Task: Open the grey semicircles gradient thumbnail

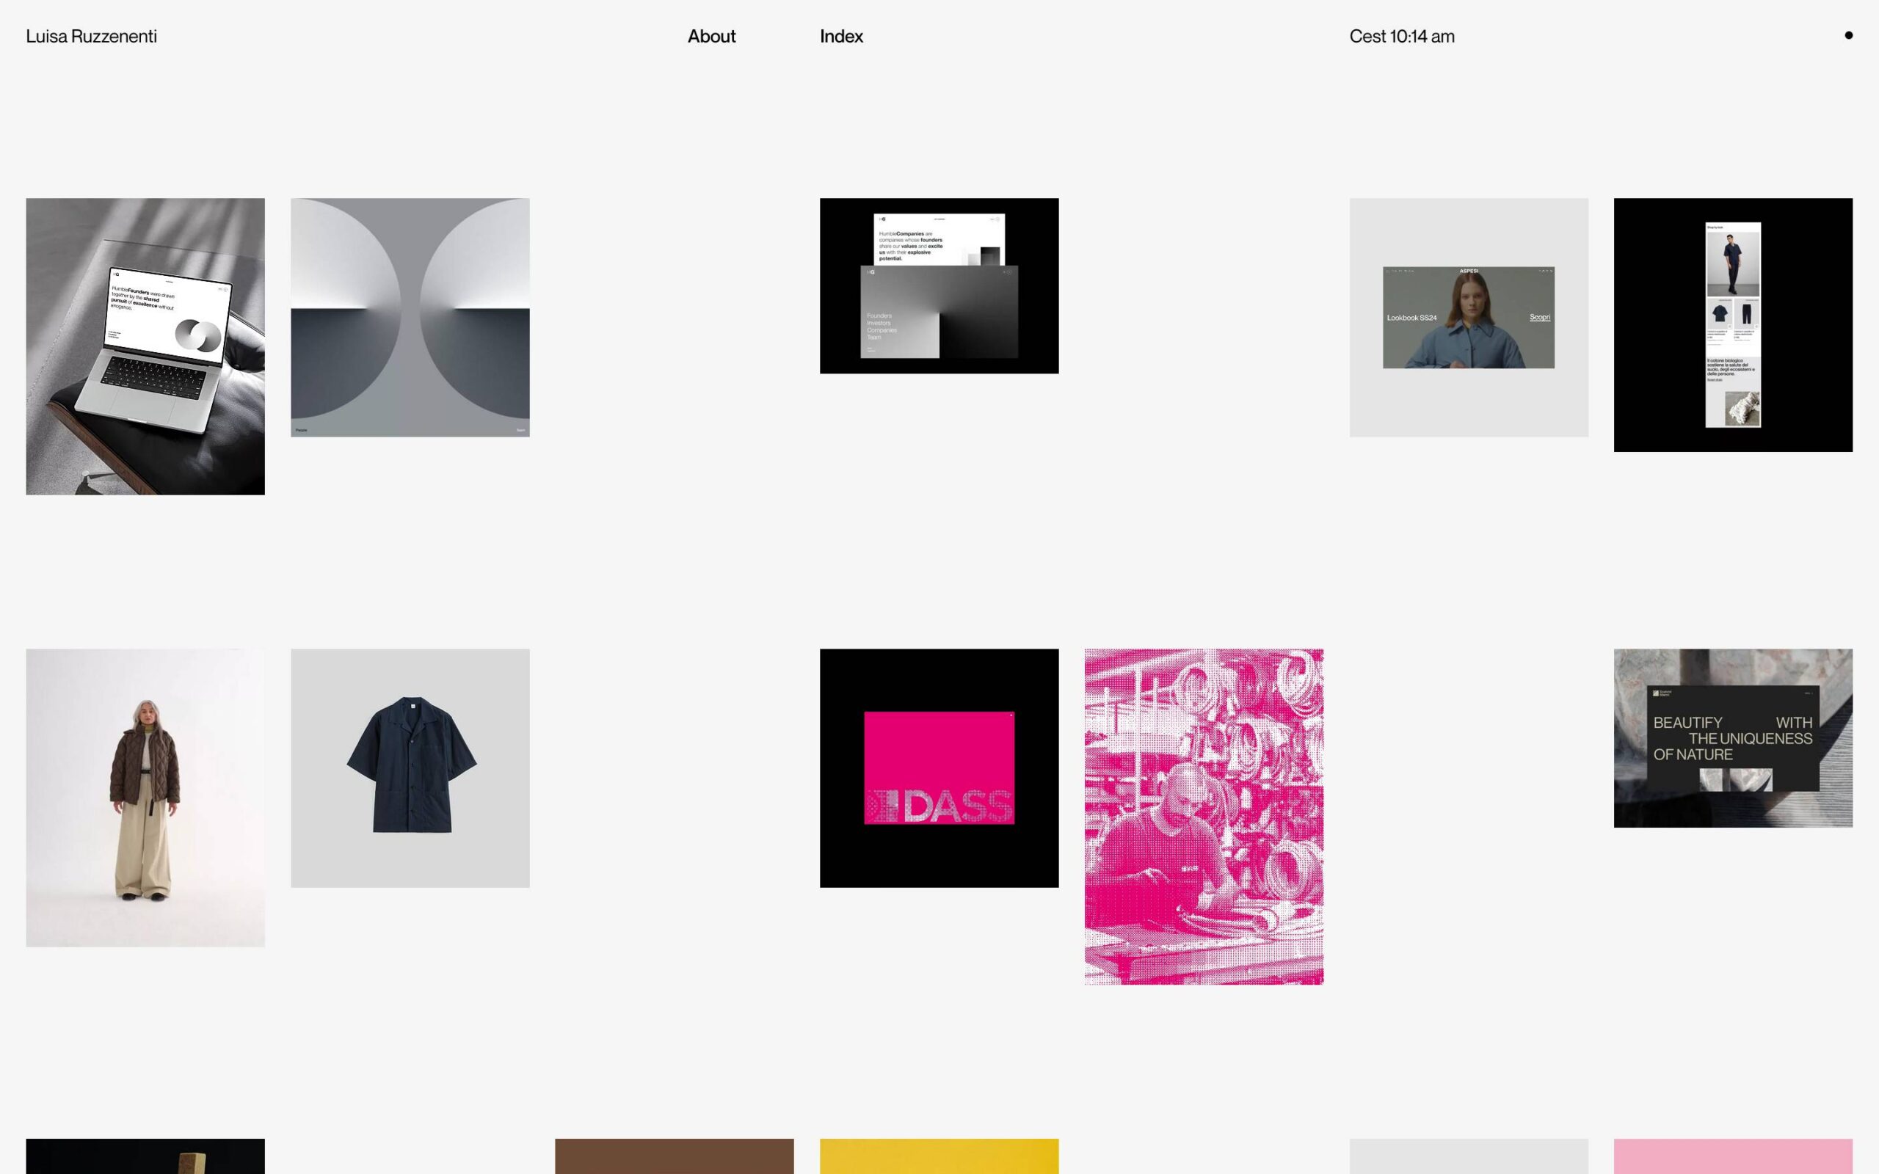Action: [410, 318]
